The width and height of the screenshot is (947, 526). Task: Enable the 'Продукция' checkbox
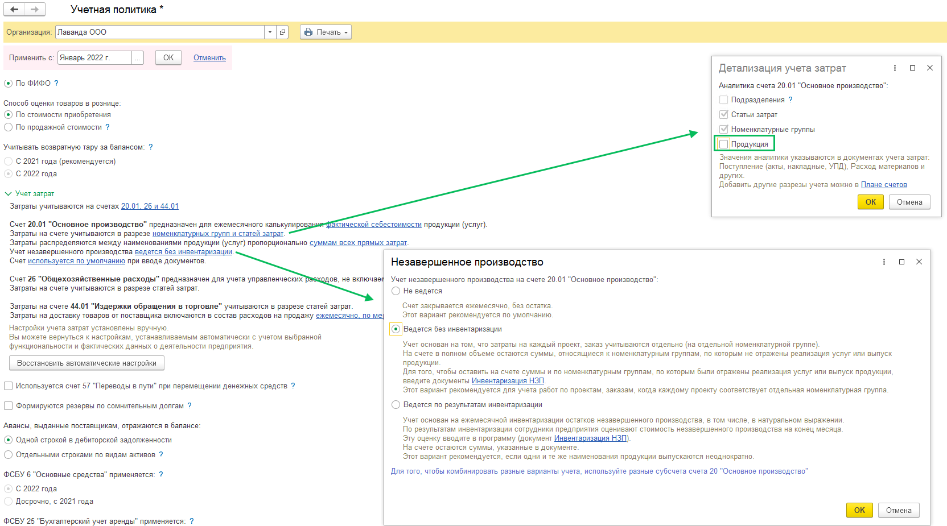(x=724, y=144)
